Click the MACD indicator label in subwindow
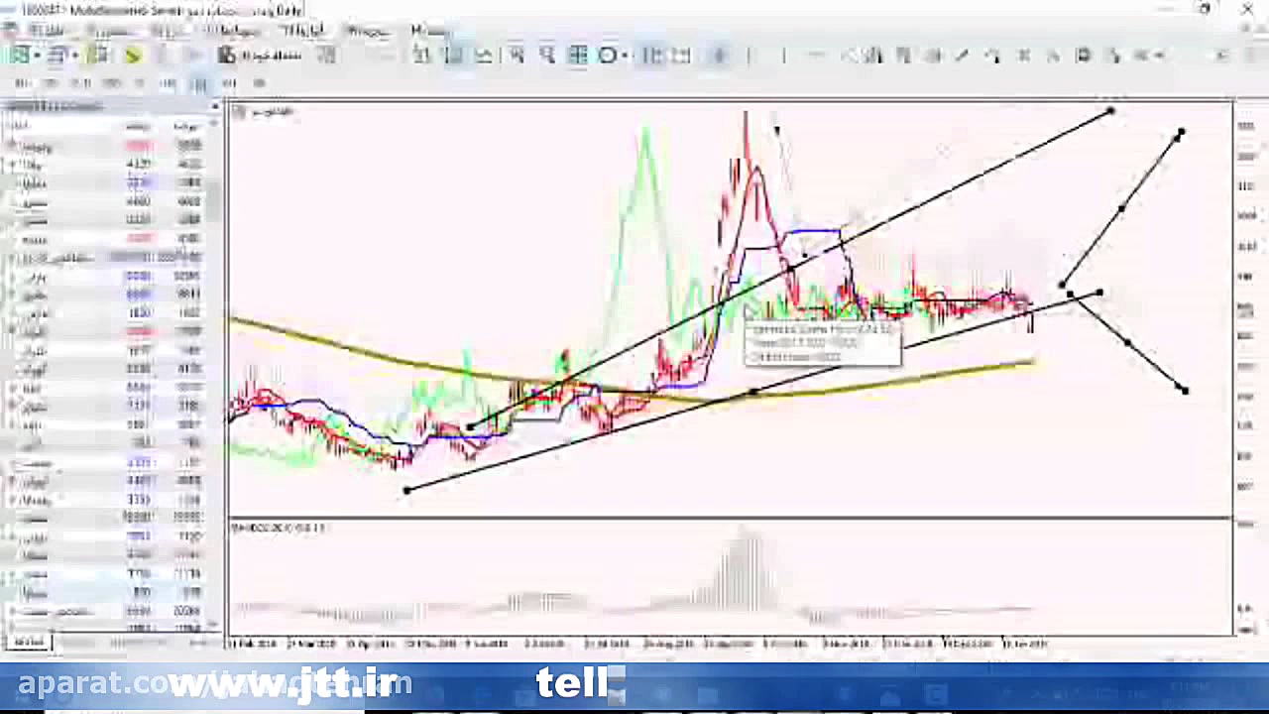 coord(278,528)
